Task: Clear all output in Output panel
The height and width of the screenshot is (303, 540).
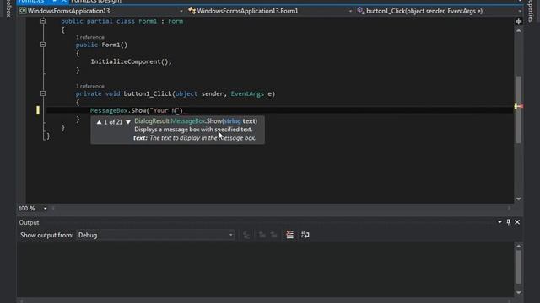Action: [x=289, y=235]
